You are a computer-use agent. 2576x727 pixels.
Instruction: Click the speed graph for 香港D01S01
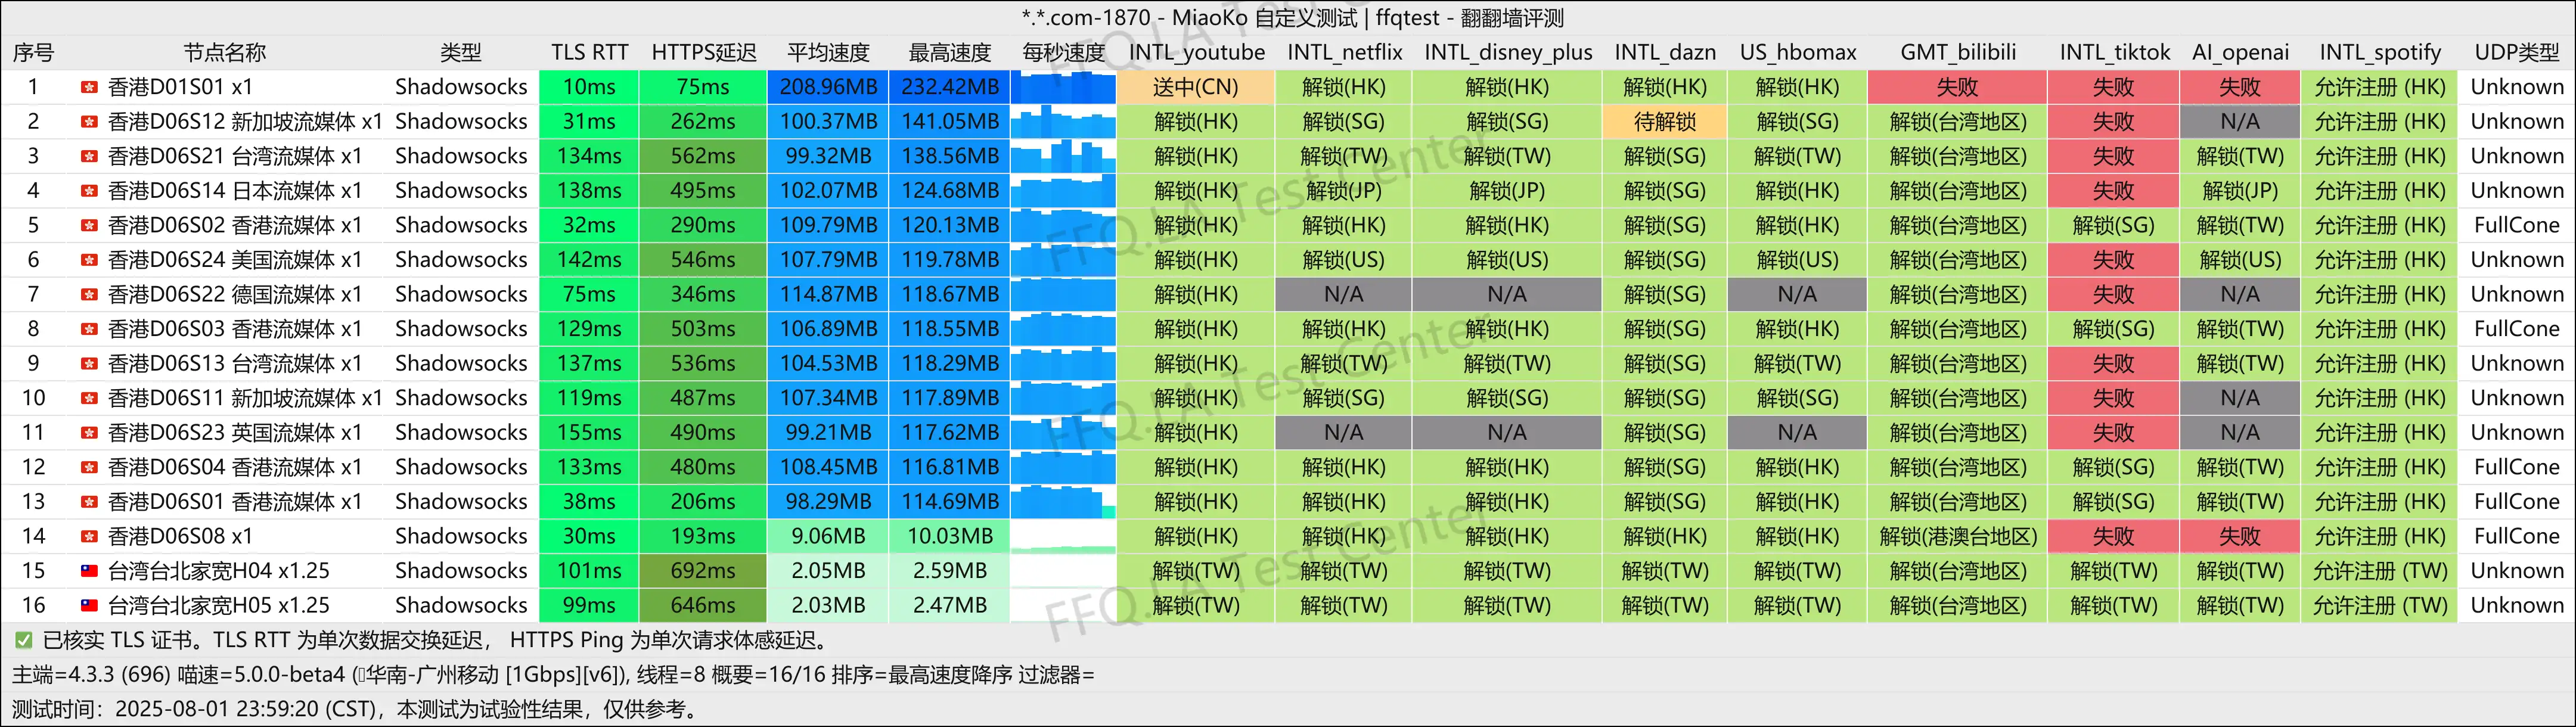(1063, 87)
